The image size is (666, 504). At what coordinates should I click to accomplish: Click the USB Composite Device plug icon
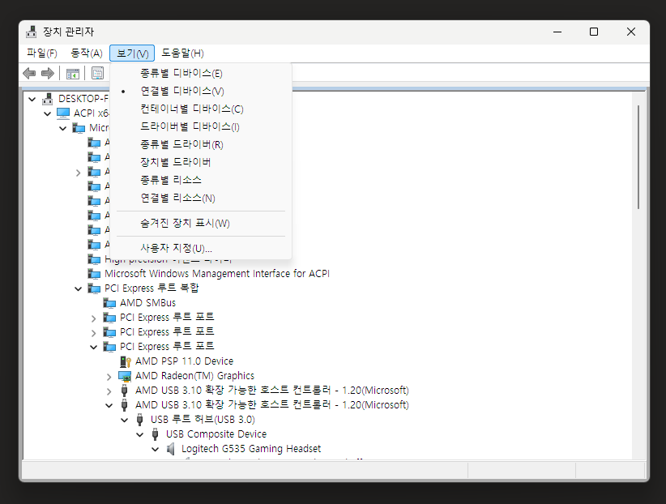point(156,434)
